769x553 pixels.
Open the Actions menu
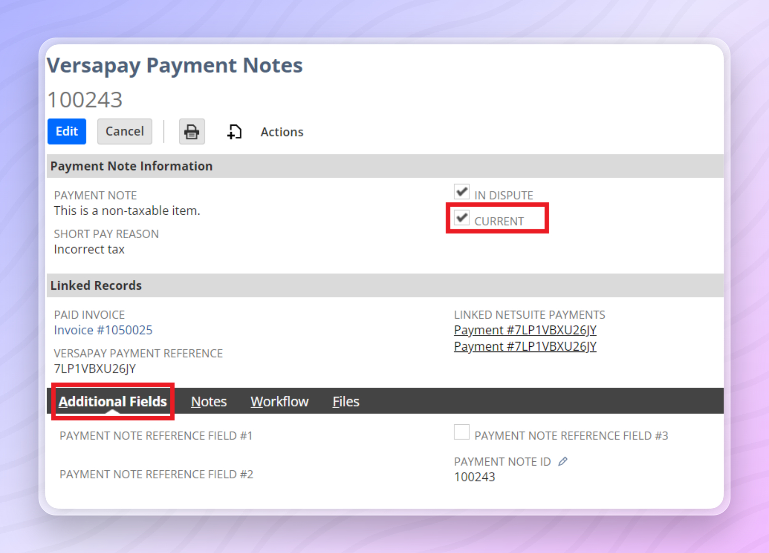tap(282, 132)
